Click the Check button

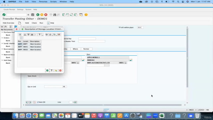click(x=34, y=23)
